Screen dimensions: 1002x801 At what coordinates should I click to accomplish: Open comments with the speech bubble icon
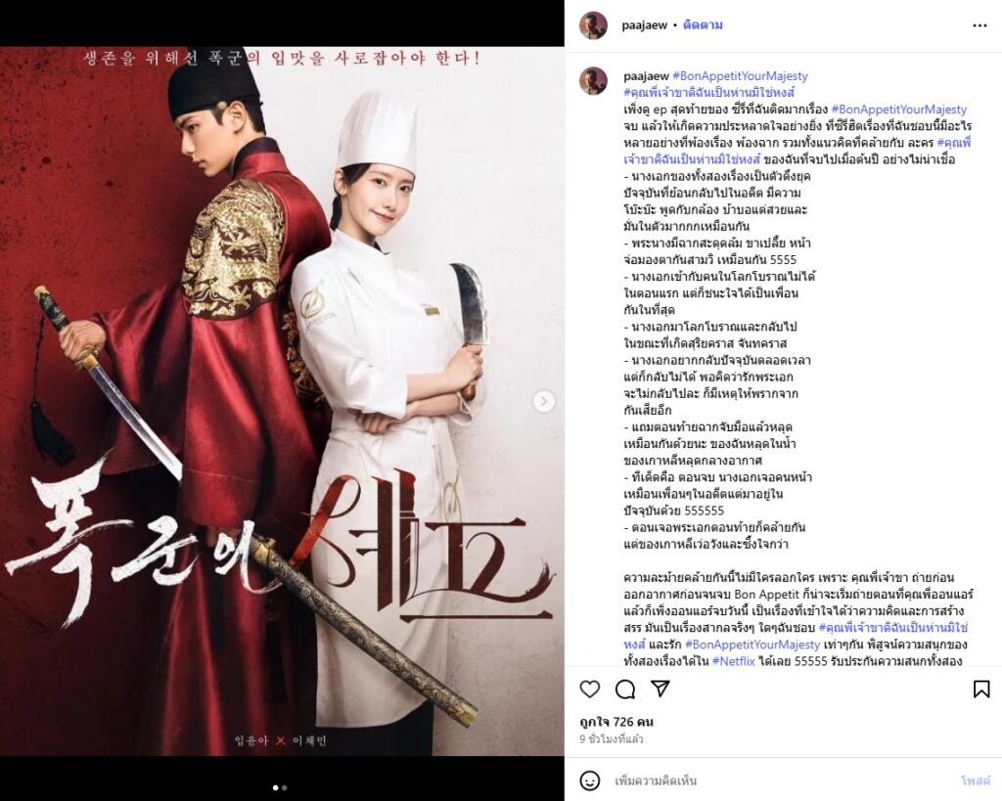point(625,689)
